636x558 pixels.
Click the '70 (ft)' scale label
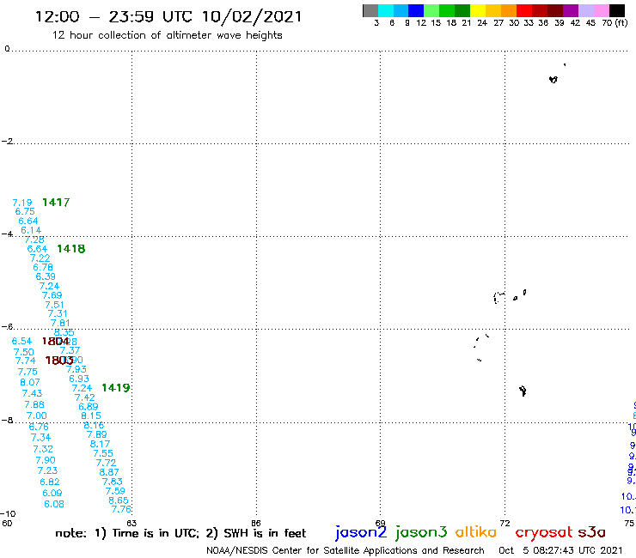coord(615,23)
